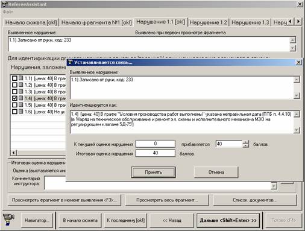
Task: Close the Устанавливается связь dialog
Action: tap(298, 62)
